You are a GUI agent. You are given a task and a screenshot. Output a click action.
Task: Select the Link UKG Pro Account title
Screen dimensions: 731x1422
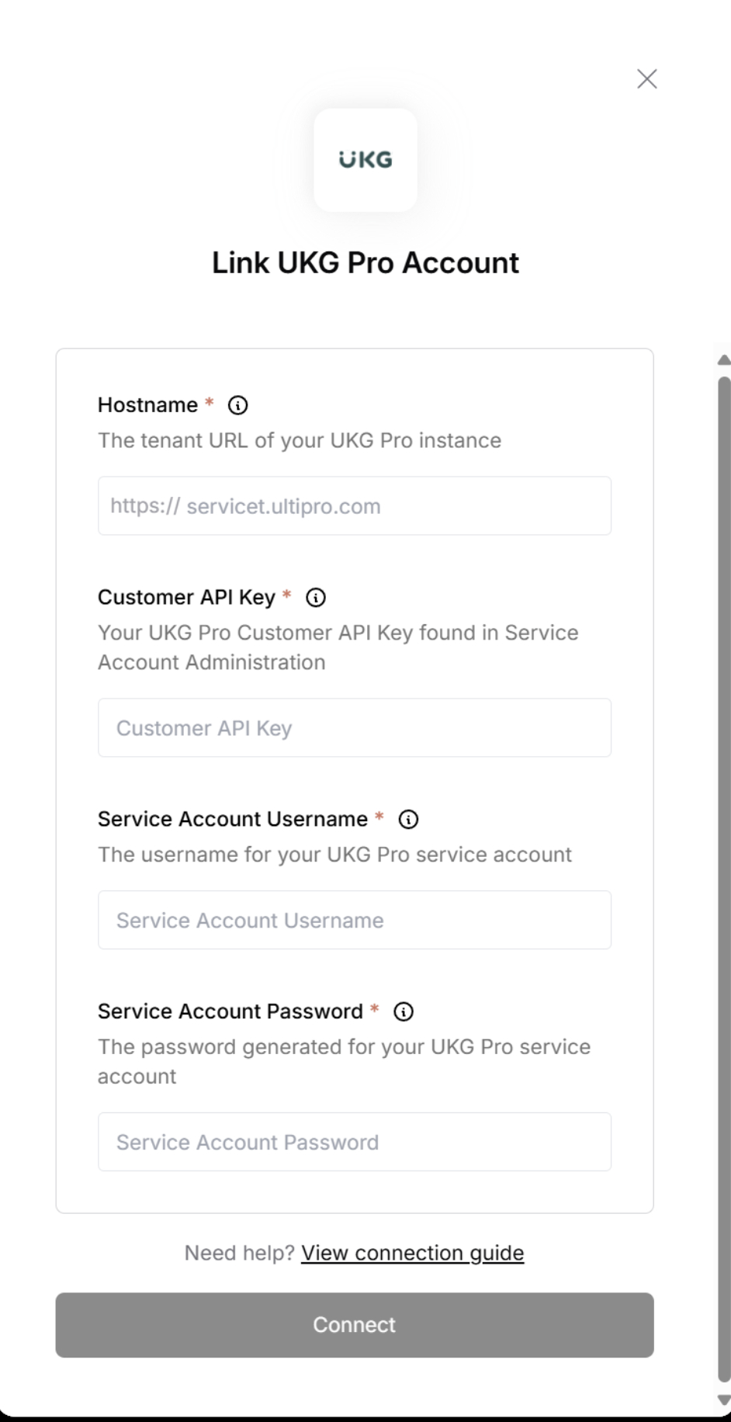coord(365,262)
